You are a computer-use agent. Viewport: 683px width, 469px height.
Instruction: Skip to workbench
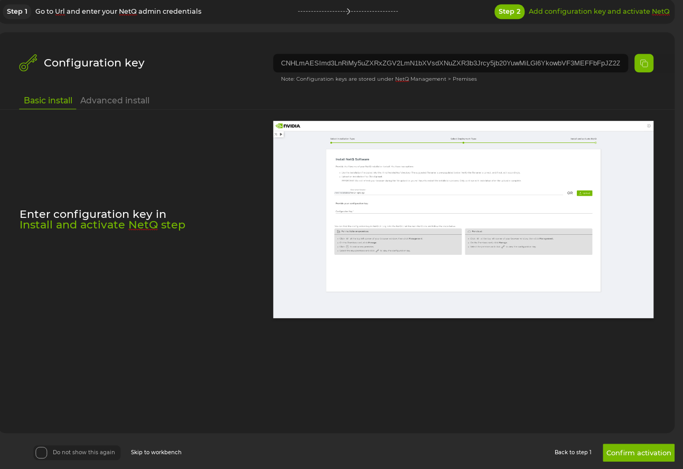156,453
